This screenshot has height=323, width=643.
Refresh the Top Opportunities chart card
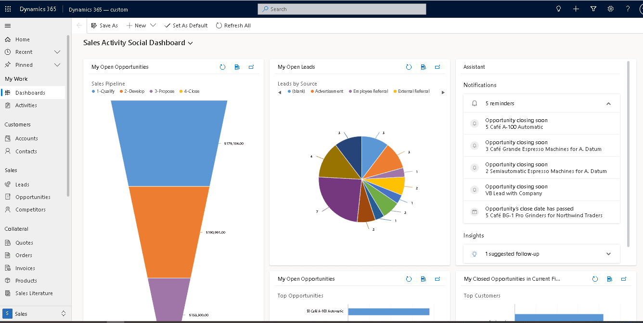[409, 279]
